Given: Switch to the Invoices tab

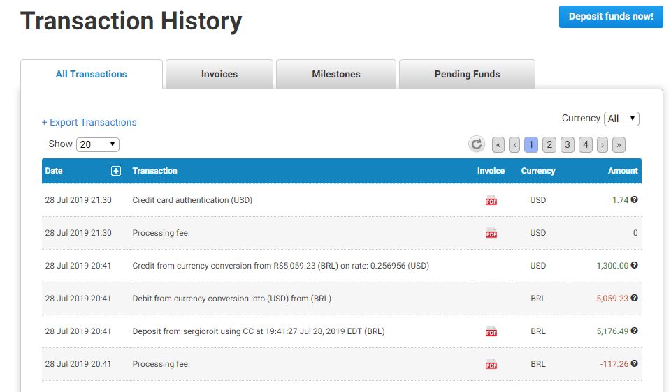Looking at the screenshot, I should (219, 74).
